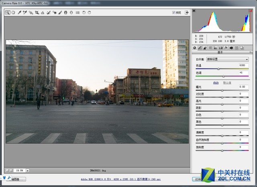Toggle full screen mode icon
Viewport: 257px width, 187px height.
click(x=186, y=12)
